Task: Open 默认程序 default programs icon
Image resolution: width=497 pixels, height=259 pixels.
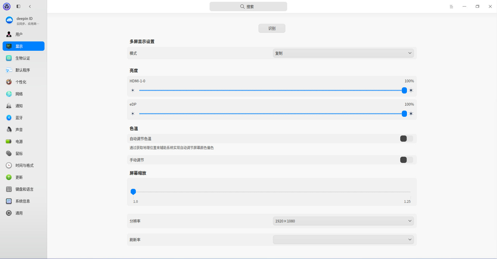Action: [x=9, y=70]
